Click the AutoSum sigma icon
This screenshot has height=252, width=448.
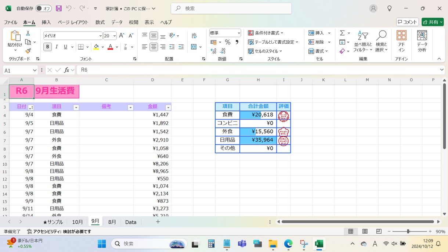(x=342, y=33)
